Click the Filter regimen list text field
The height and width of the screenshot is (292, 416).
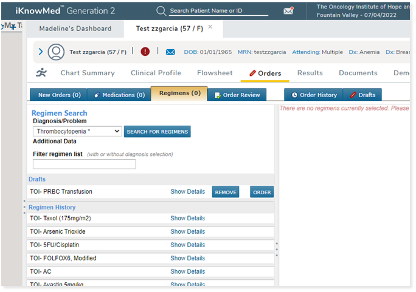(x=84, y=164)
